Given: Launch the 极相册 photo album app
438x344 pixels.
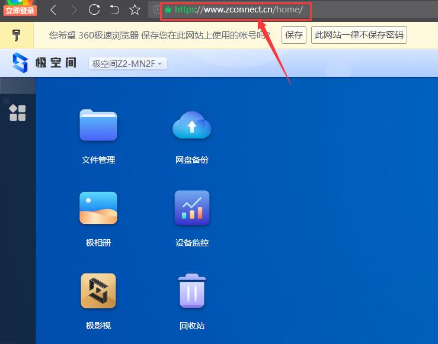Looking at the screenshot, I should coord(98,208).
